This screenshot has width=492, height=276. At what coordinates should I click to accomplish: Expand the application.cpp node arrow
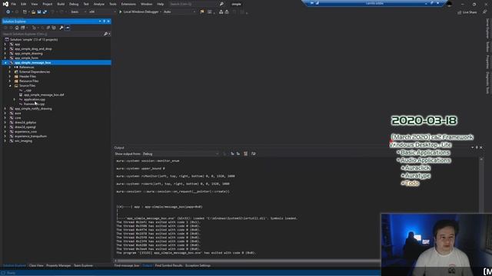[15, 100]
